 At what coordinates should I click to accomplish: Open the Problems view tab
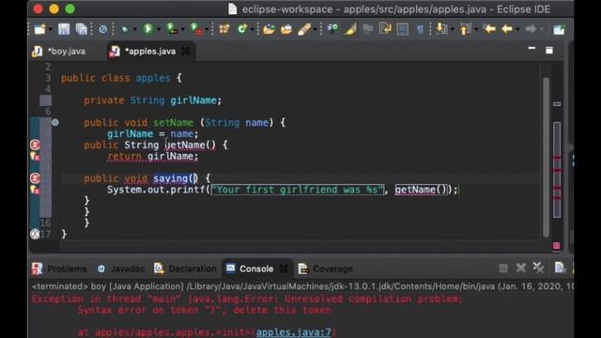pos(60,269)
